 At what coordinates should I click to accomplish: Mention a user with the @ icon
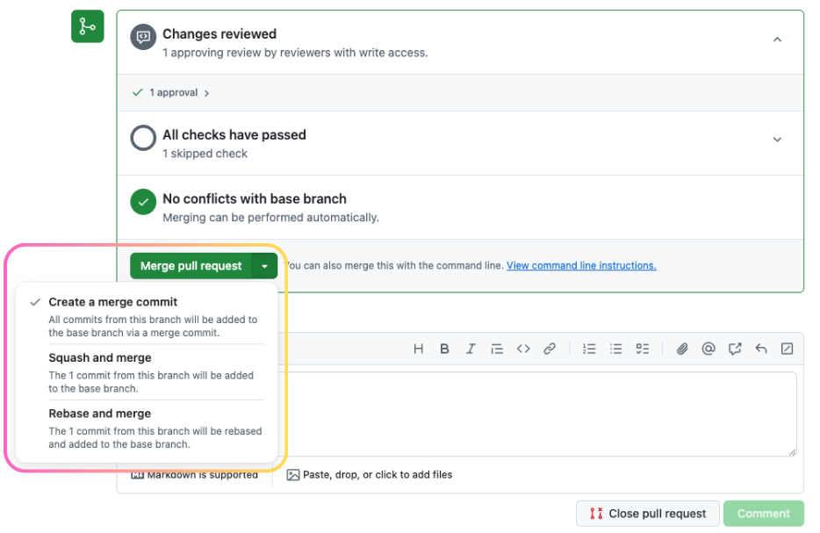point(709,349)
